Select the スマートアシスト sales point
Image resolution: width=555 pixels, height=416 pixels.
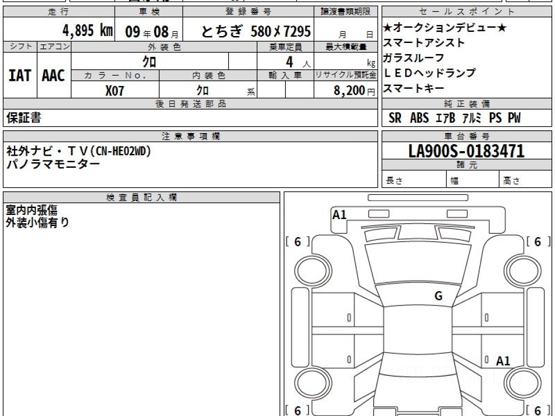(x=424, y=43)
